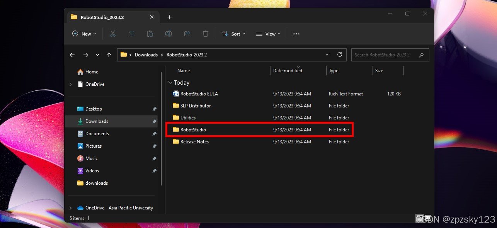Click the SLP Distributor folder icon
The image size is (497, 228).
[176, 106]
